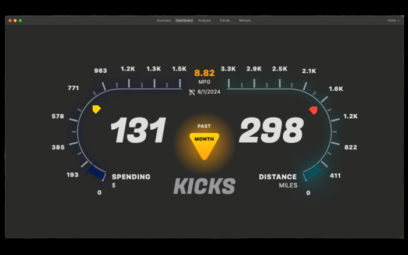Image resolution: width=408 pixels, height=255 pixels.
Task: Click the 193 spending scale label
Action: click(72, 175)
